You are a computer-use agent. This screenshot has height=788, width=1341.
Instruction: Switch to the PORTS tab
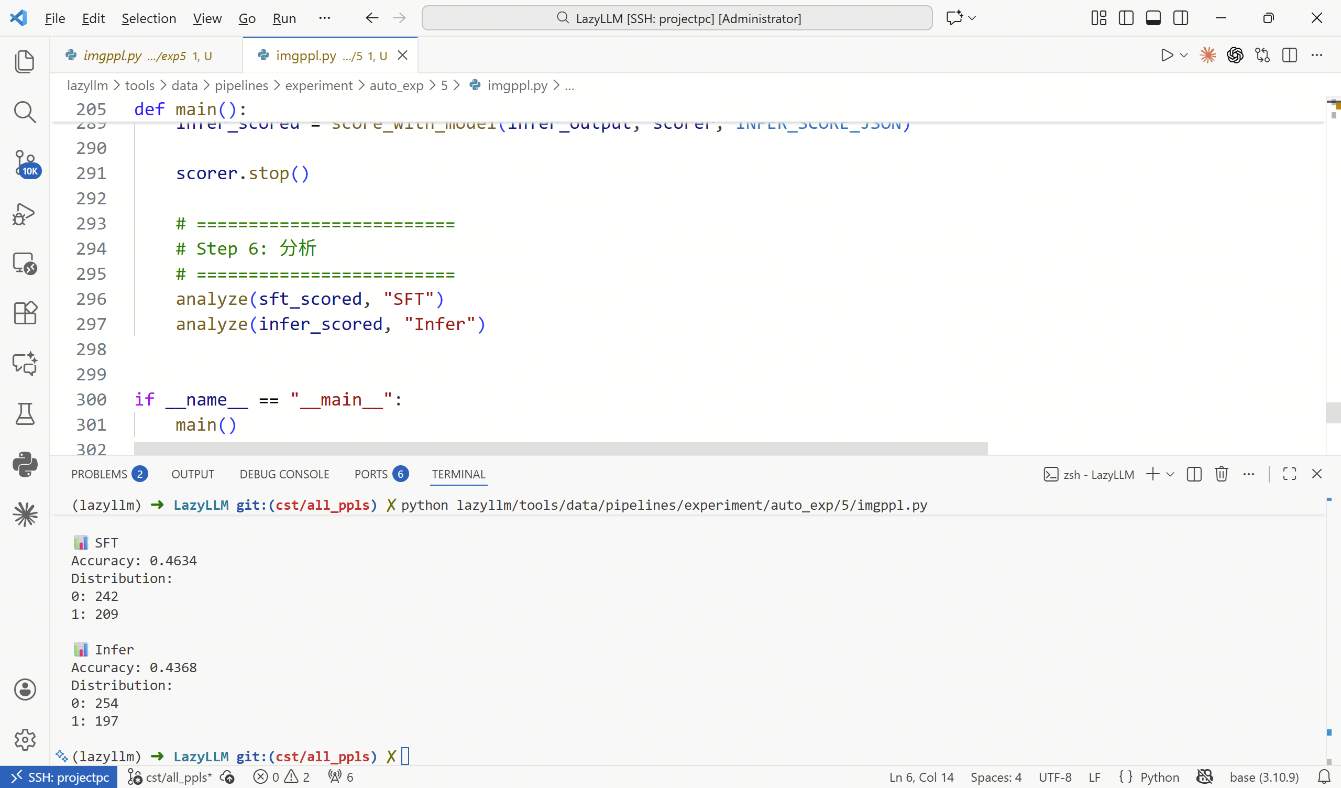click(x=381, y=474)
